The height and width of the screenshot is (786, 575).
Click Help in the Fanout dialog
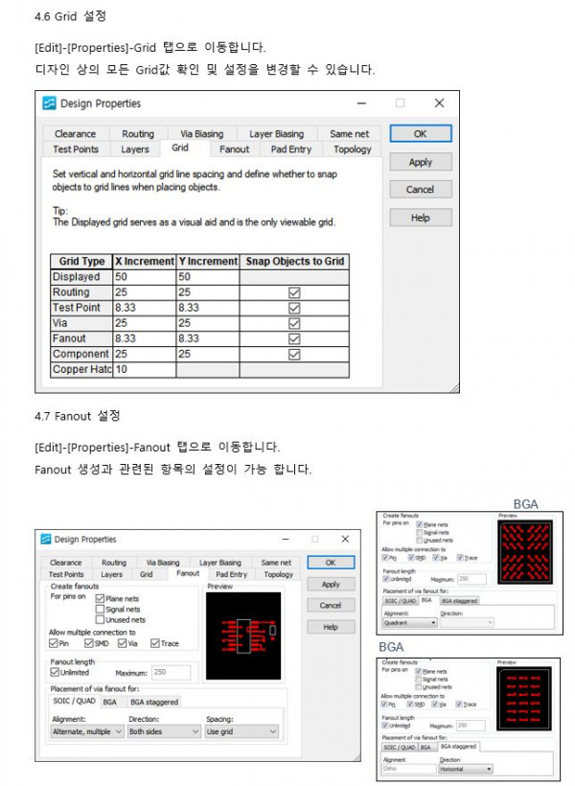point(331,627)
